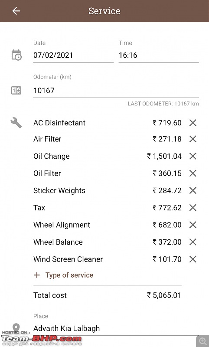The image size is (209, 347).
Task: Remove the Sticker Weights item
Action: tap(193, 190)
